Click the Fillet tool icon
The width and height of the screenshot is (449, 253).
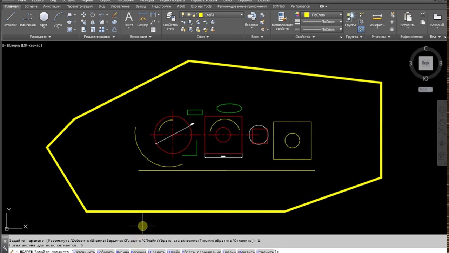tap(102, 22)
